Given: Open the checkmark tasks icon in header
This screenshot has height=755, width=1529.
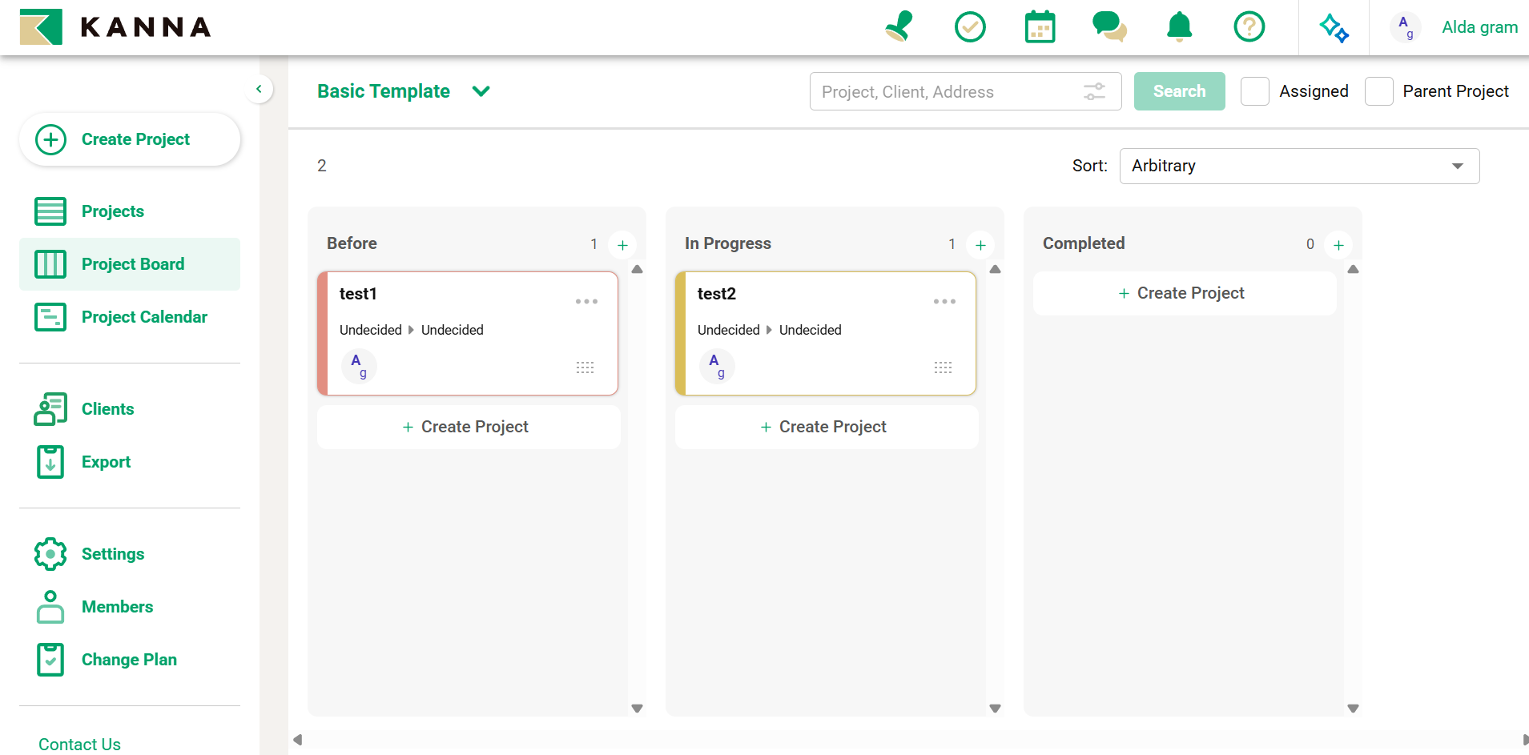Looking at the screenshot, I should pyautogui.click(x=970, y=27).
